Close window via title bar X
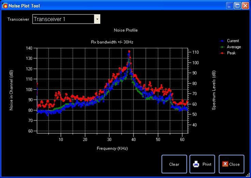251x178 pixels. [x=245, y=6]
